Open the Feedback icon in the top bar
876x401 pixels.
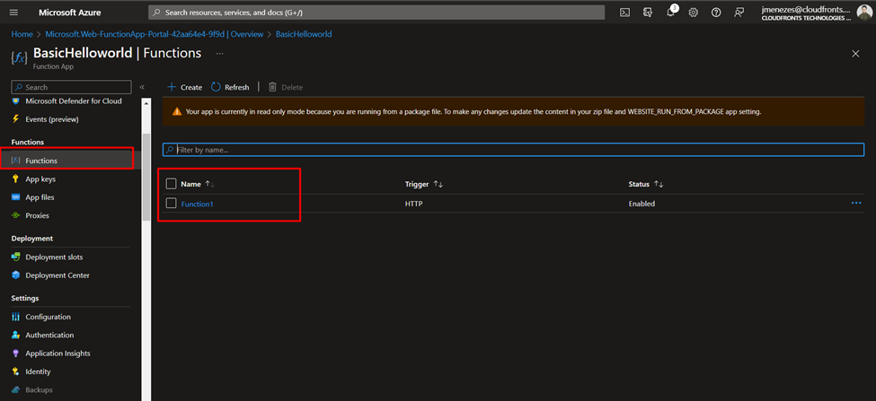tap(739, 13)
